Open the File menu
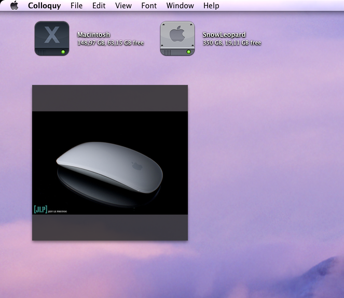 [x=76, y=6]
